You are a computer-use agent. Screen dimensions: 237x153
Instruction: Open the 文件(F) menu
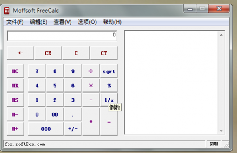tap(15, 22)
